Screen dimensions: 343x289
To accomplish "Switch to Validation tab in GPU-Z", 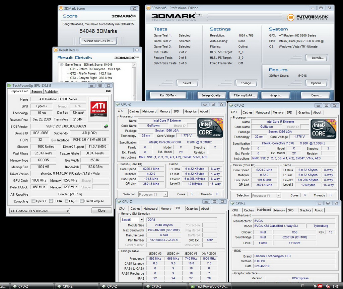I will click(x=52, y=92).
